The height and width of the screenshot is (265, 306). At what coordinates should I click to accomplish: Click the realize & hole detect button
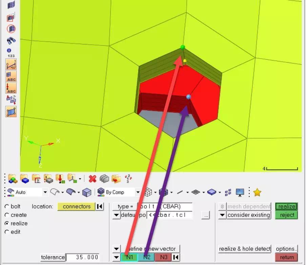tap(244, 249)
